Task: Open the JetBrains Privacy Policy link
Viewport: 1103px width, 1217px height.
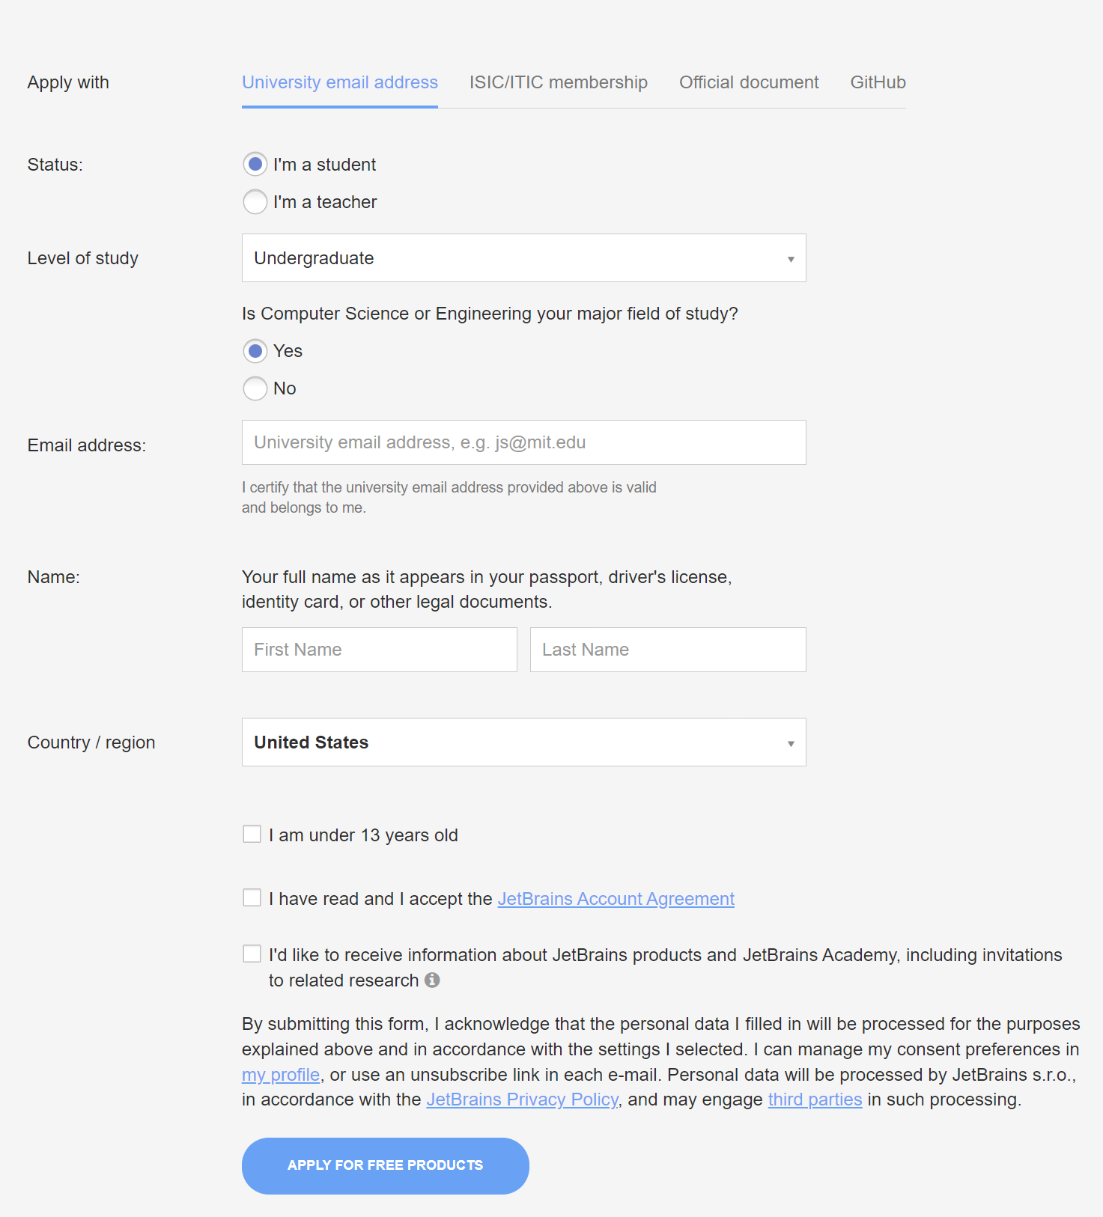Action: (522, 1099)
